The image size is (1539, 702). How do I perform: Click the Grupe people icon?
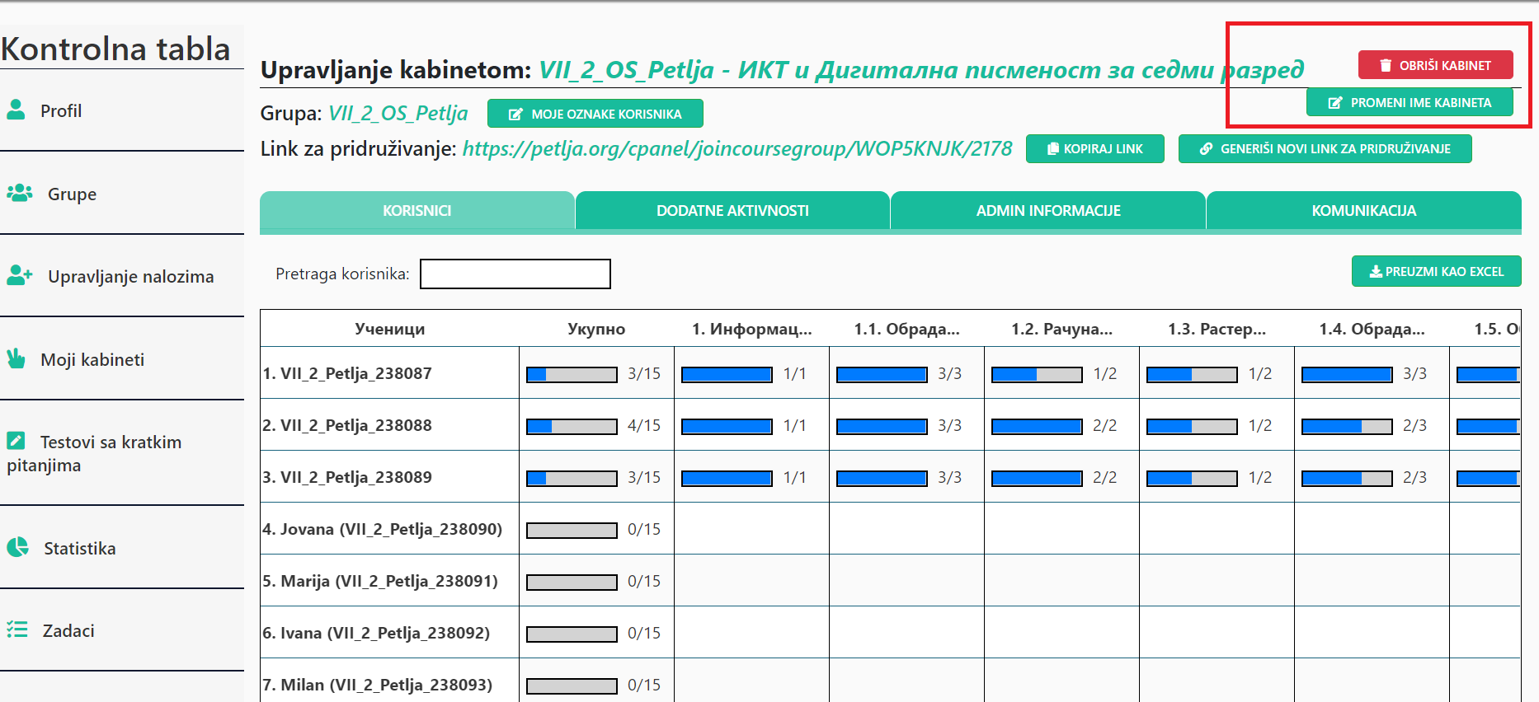click(19, 193)
